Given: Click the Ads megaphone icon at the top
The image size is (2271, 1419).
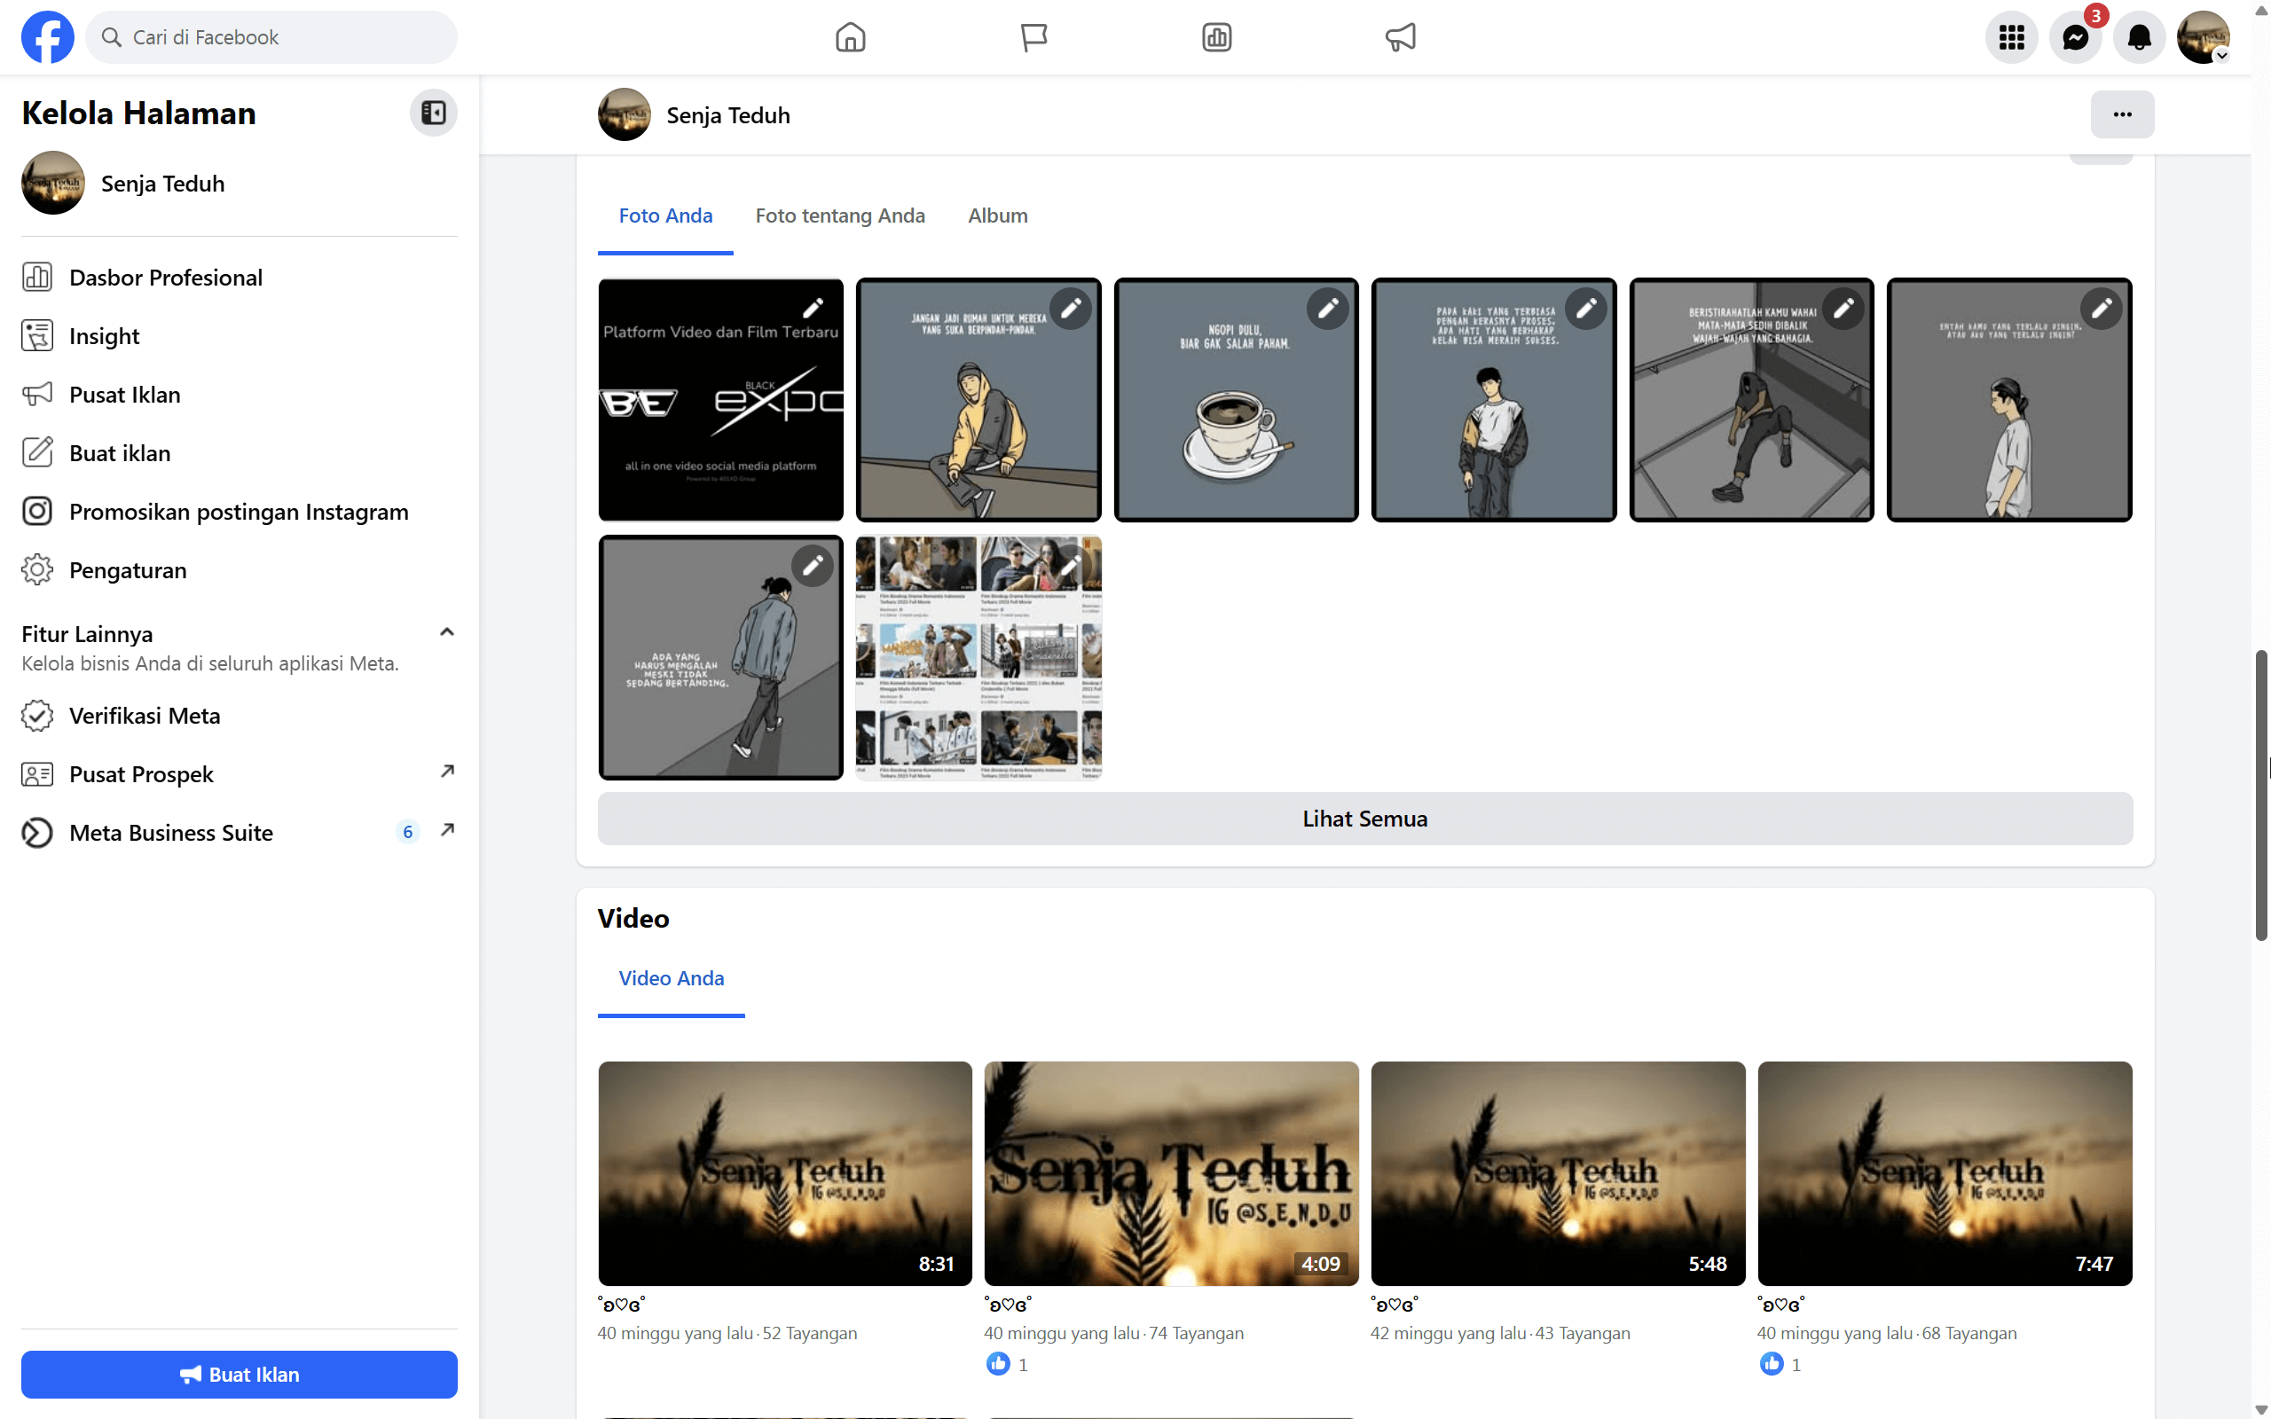Looking at the screenshot, I should (x=1399, y=36).
